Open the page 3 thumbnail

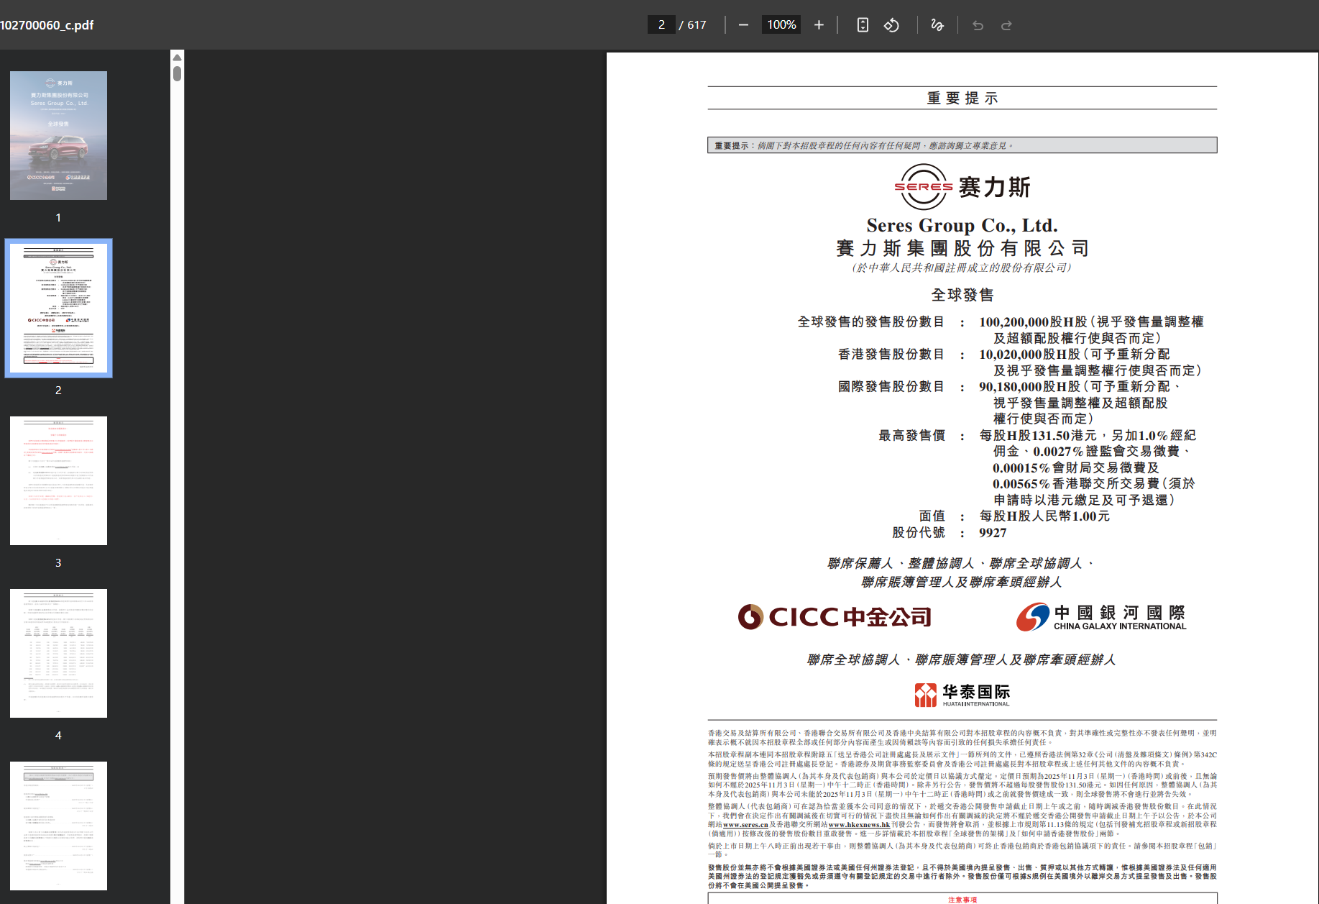(x=58, y=480)
